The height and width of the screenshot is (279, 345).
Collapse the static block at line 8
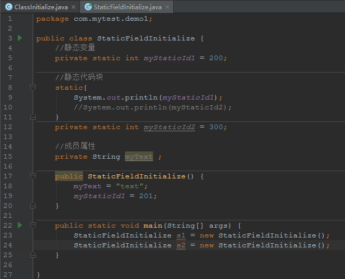click(x=33, y=87)
